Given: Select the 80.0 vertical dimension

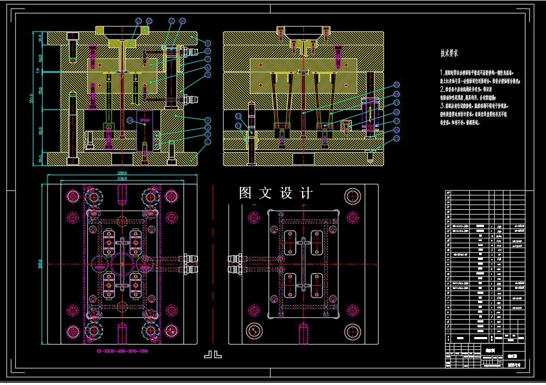Looking at the screenshot, I should pyautogui.click(x=40, y=131).
